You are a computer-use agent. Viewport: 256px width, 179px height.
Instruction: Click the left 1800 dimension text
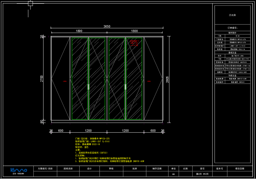point(79,31)
